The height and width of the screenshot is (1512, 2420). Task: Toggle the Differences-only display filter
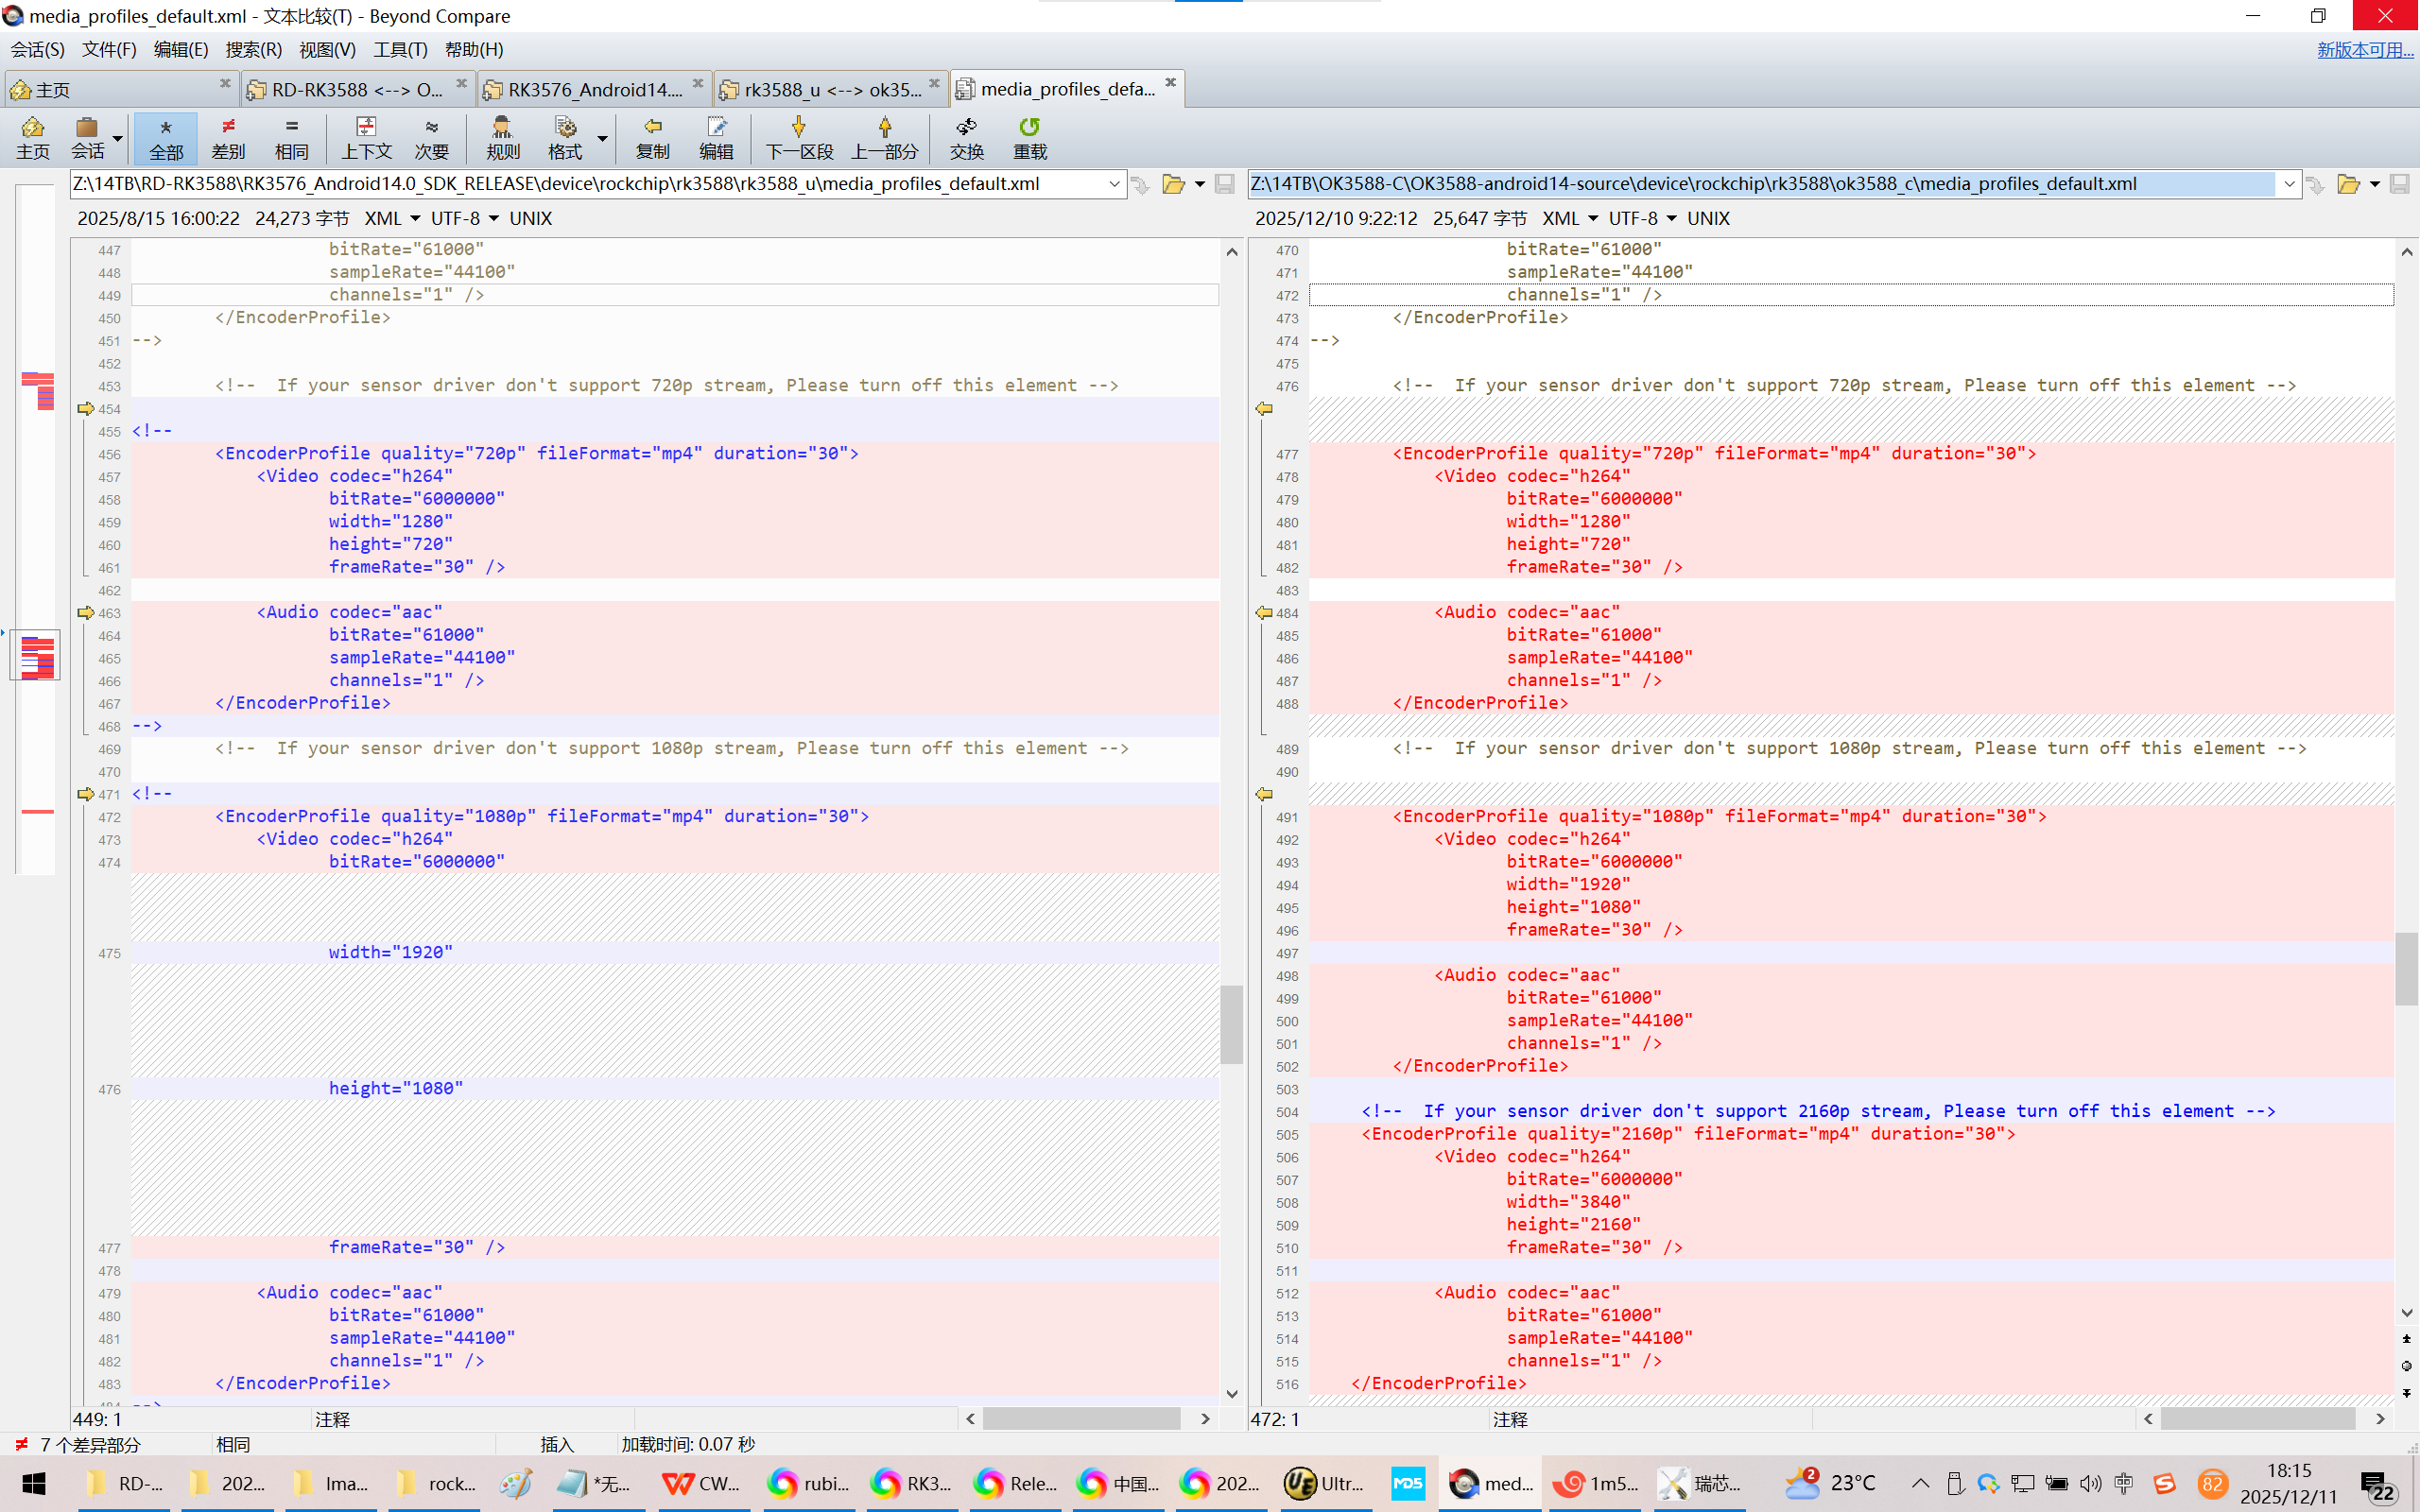[228, 137]
